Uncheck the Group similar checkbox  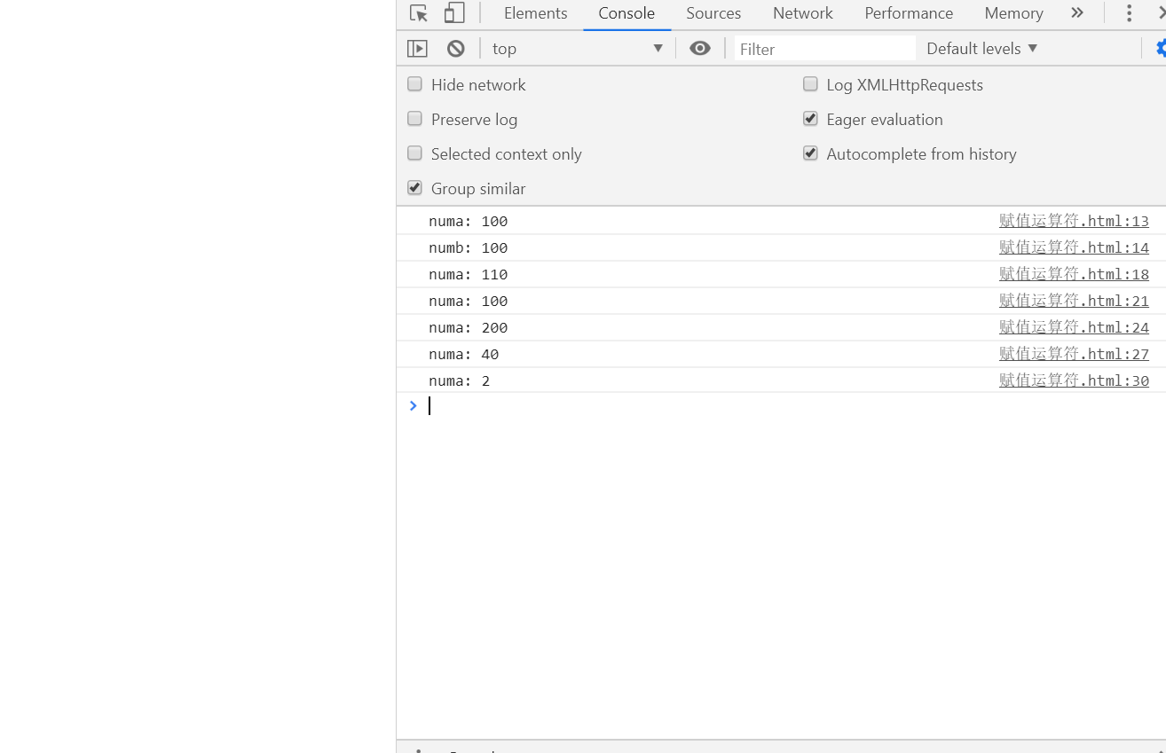(414, 188)
